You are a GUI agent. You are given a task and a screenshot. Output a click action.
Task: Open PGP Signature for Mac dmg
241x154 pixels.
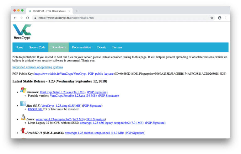click(92, 106)
